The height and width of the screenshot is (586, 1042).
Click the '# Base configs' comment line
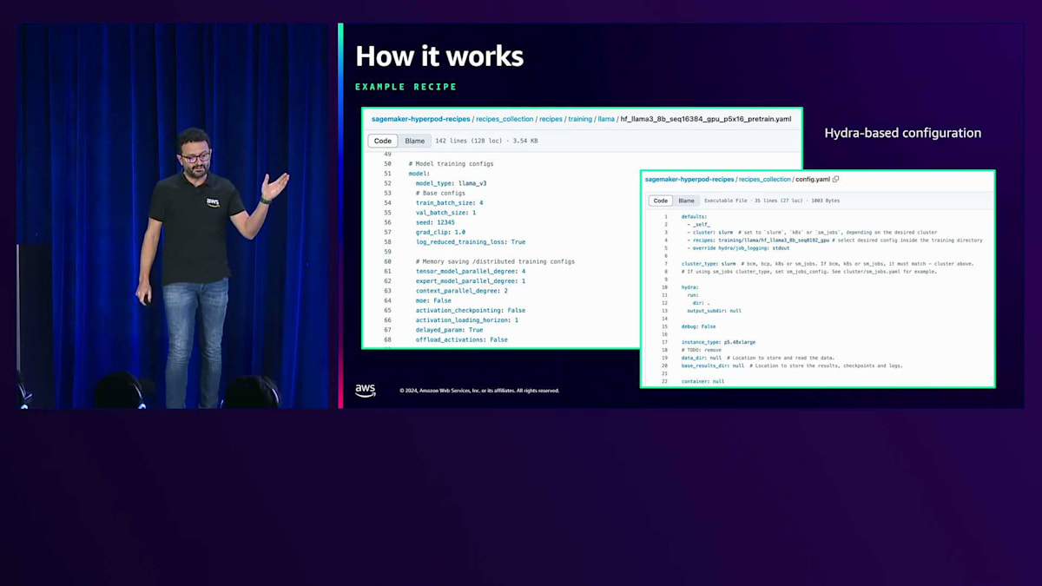coord(440,194)
